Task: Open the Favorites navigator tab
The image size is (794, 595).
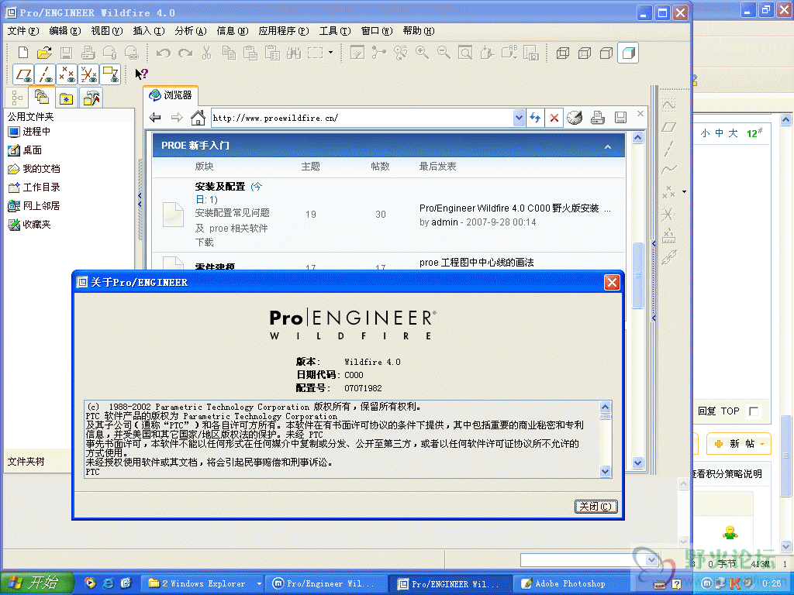Action: pyautogui.click(x=66, y=98)
